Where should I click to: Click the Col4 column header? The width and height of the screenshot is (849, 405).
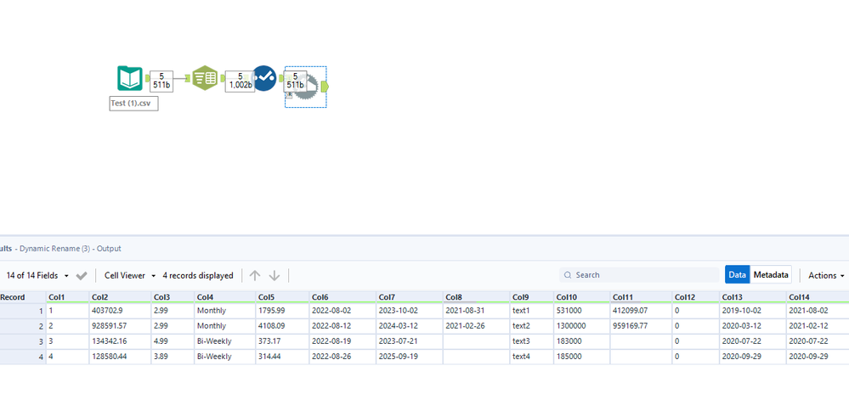(x=225, y=297)
